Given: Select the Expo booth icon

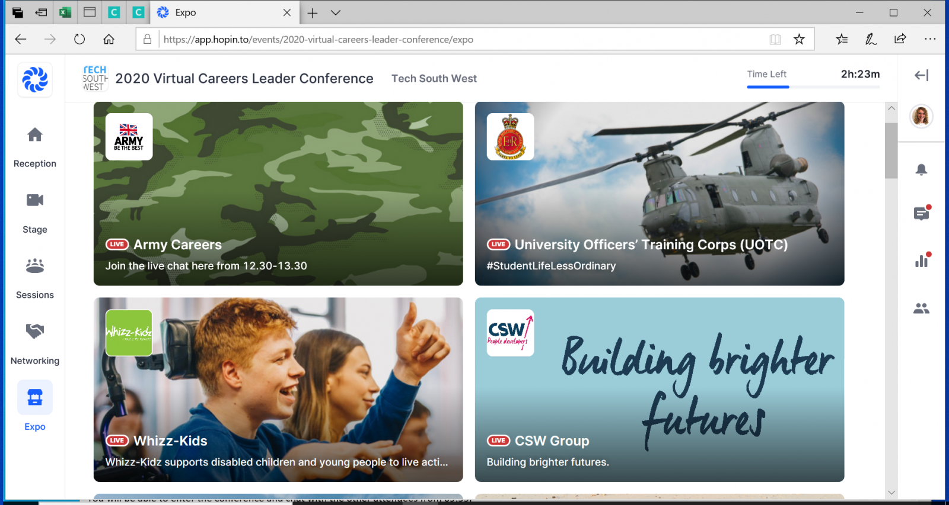Looking at the screenshot, I should click(x=35, y=397).
